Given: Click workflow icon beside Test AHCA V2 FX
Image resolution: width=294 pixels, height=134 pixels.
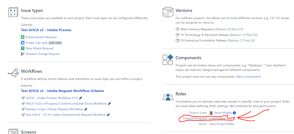Looking at the screenshot, I should tap(23, 115).
